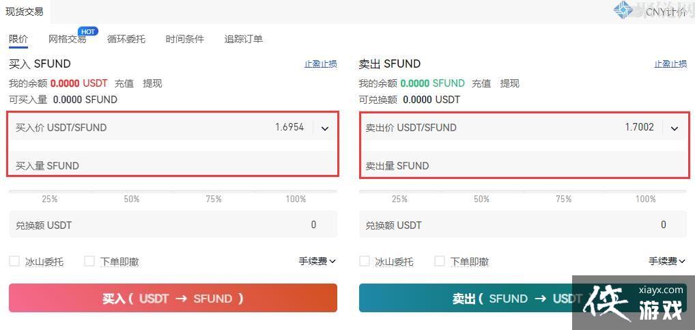The height and width of the screenshot is (330, 695).
Task: Focus the 买入量 SFUND input field
Action: coord(173,165)
